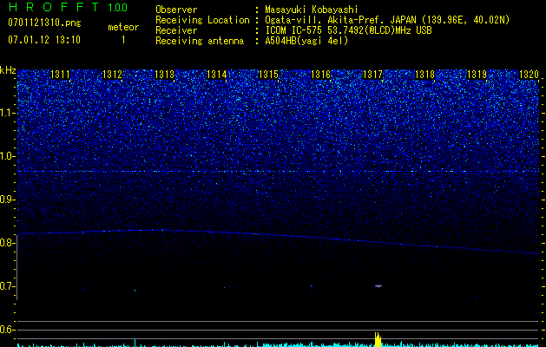Click the red meteor echo spot near 0.7 kHz
Viewport: 546px width, 347px height.
pos(378,285)
